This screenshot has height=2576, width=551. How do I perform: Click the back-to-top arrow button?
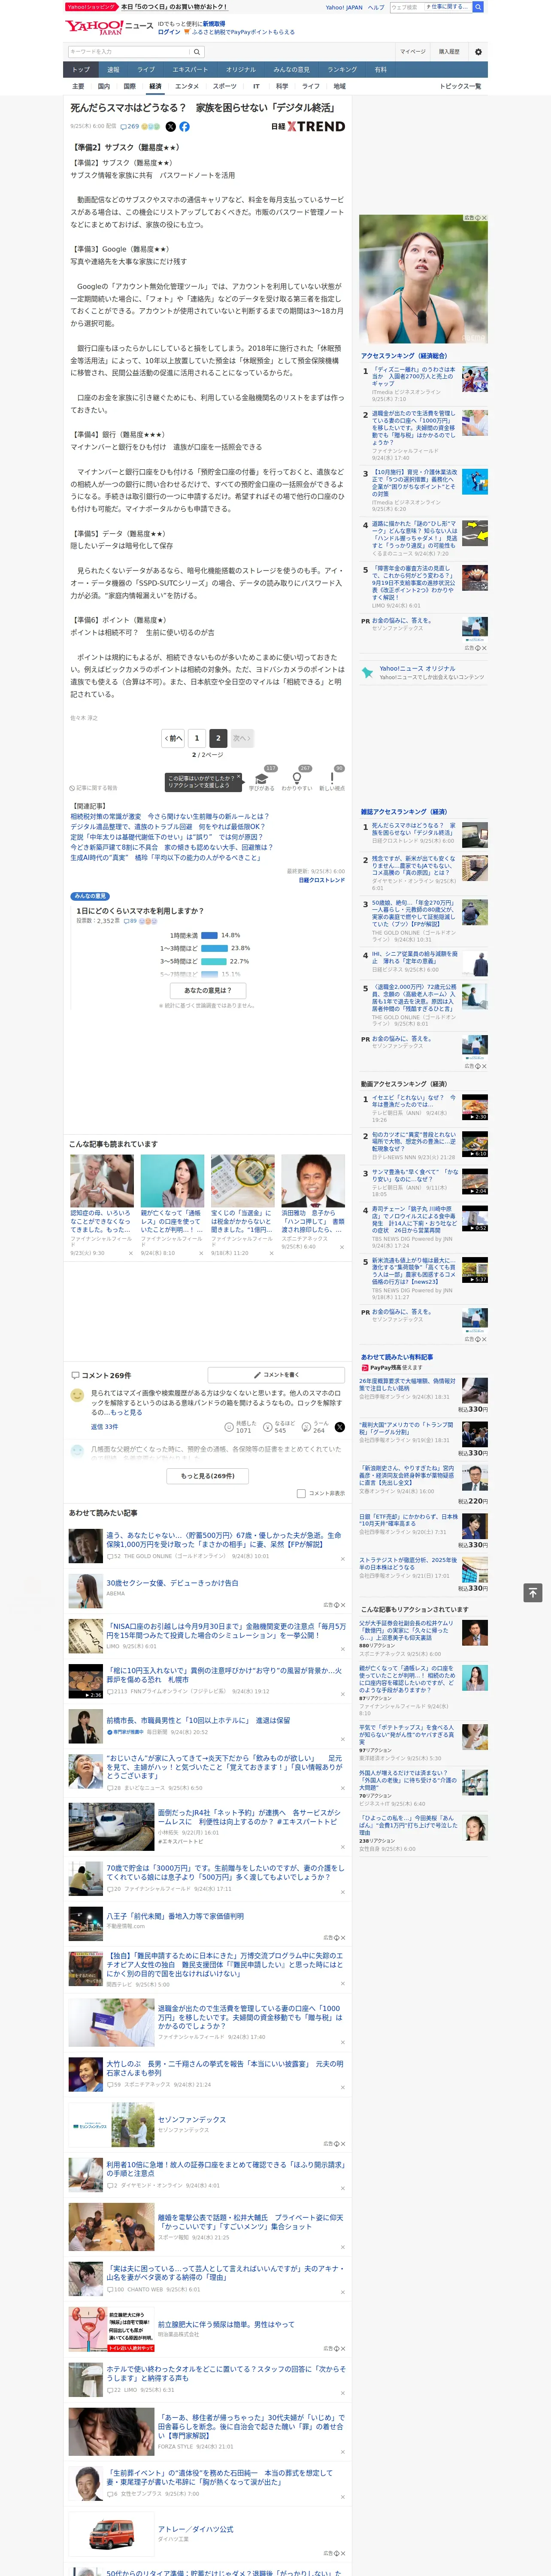pyautogui.click(x=532, y=1592)
